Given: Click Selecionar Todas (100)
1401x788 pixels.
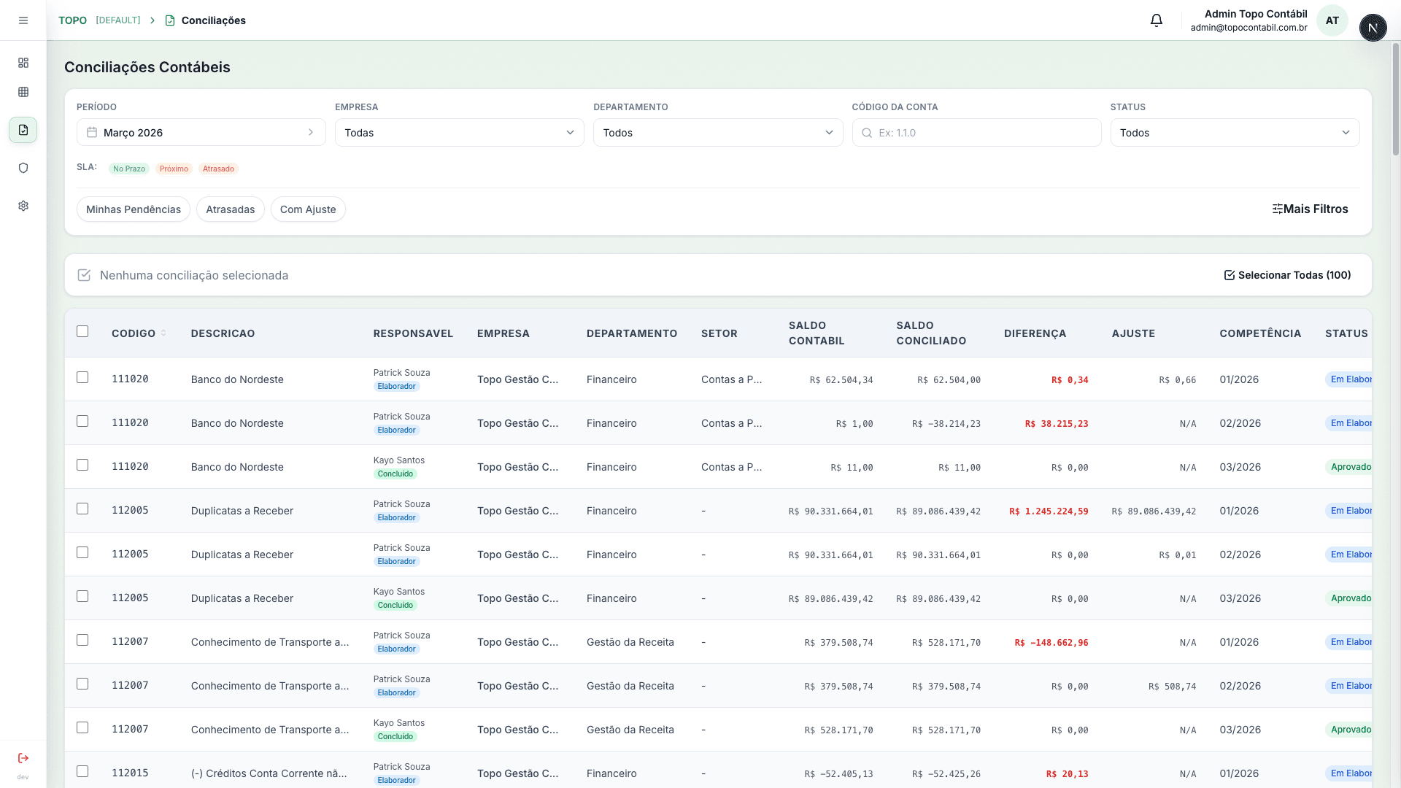Looking at the screenshot, I should pos(1287,275).
